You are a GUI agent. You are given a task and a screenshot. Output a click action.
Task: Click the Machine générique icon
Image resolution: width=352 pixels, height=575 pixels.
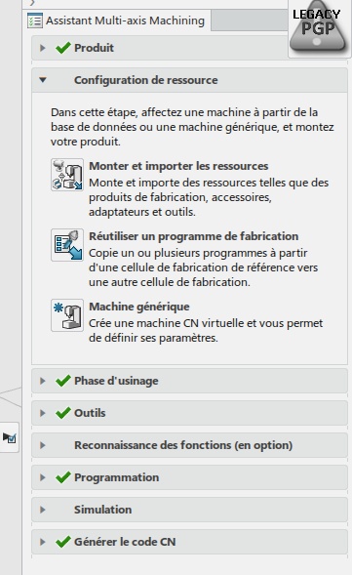point(67,315)
